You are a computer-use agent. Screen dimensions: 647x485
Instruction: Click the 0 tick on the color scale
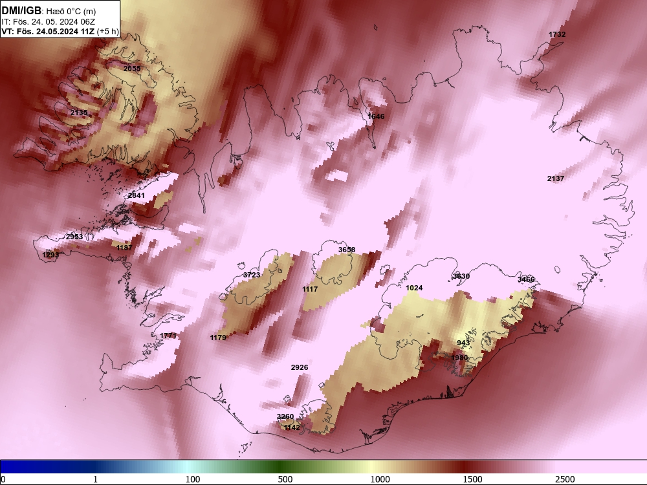click(x=3, y=479)
